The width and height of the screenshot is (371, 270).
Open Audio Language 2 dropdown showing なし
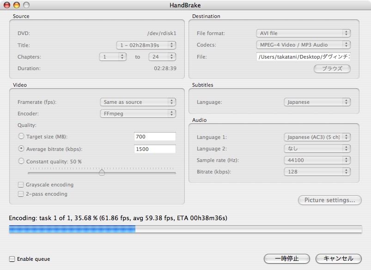pyautogui.click(x=317, y=149)
